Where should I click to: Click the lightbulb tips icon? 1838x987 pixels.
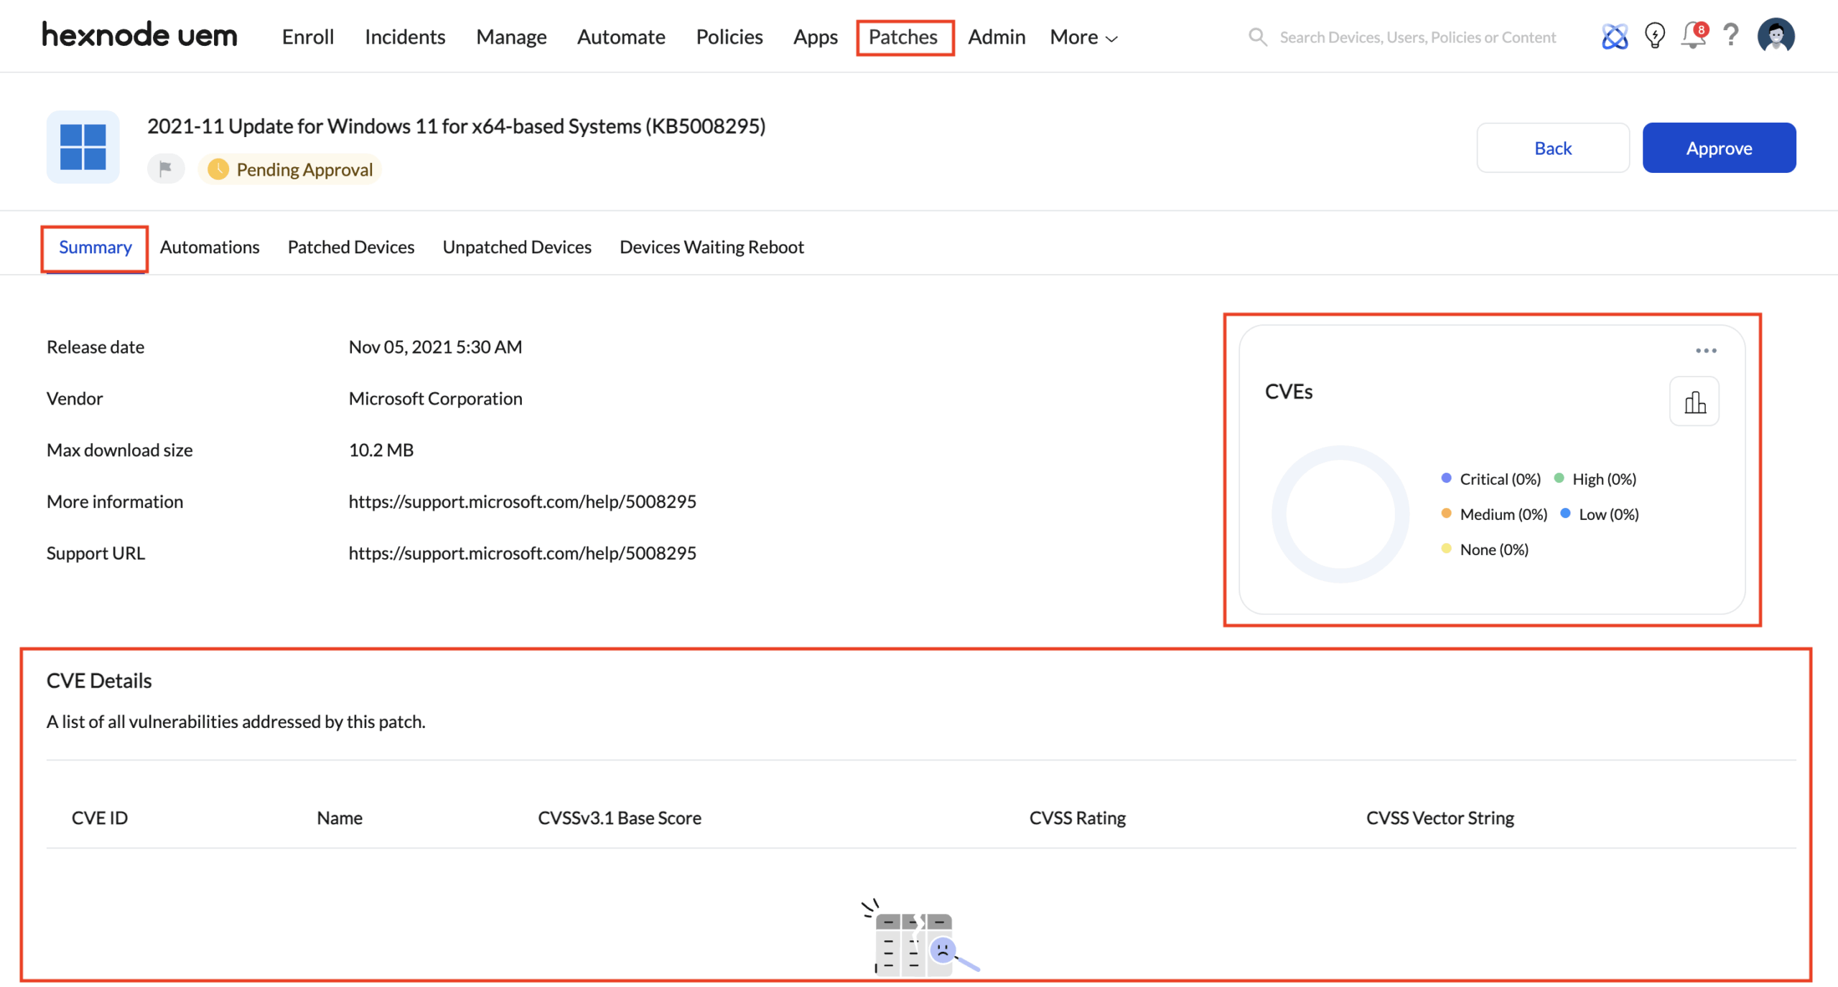pos(1654,36)
